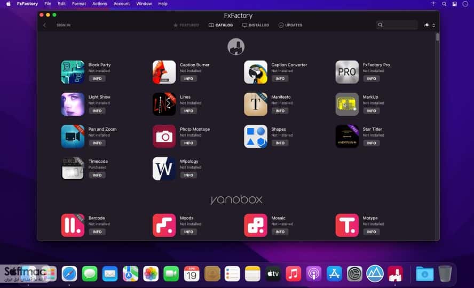Switch to the Featured tab
Screen dimensions: 474x288
point(186,25)
